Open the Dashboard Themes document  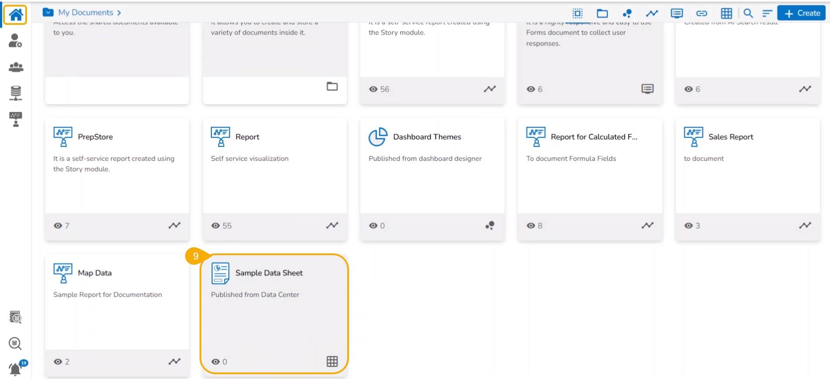(427, 137)
